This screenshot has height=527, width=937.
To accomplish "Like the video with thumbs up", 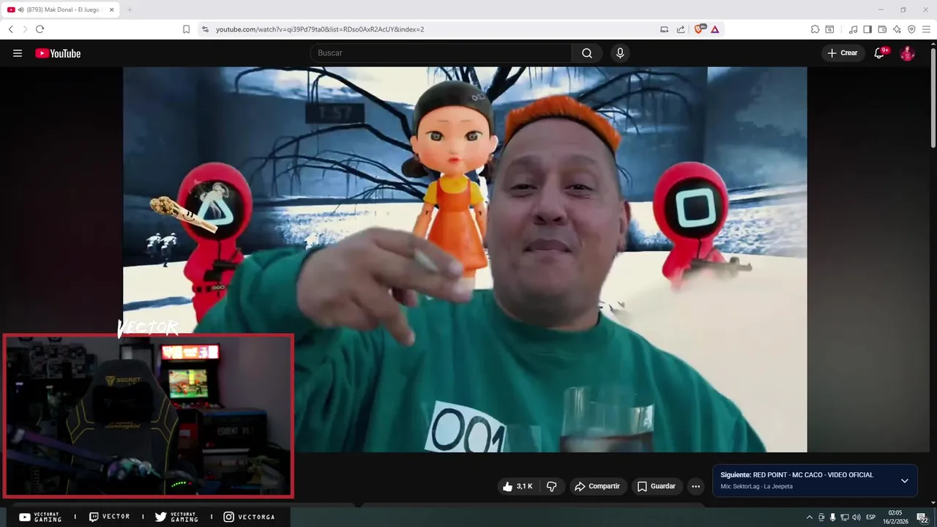I will click(518, 486).
